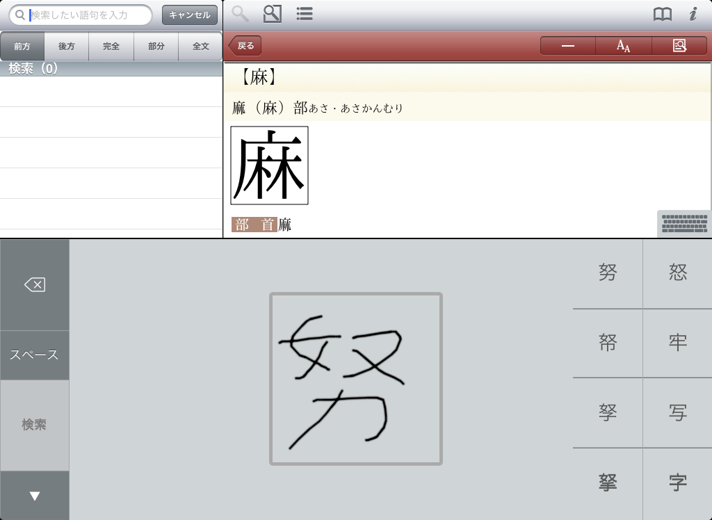The width and height of the screenshot is (712, 520).
Task: Open the book bookmarks icon
Action: click(x=662, y=14)
